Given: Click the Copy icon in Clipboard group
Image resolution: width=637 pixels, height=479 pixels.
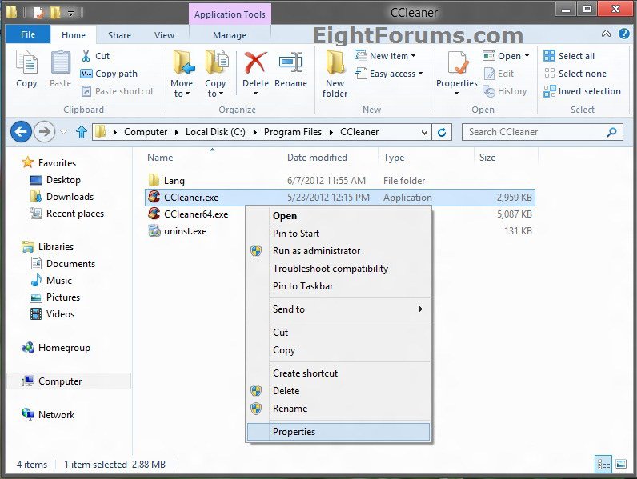Looking at the screenshot, I should pos(26,63).
